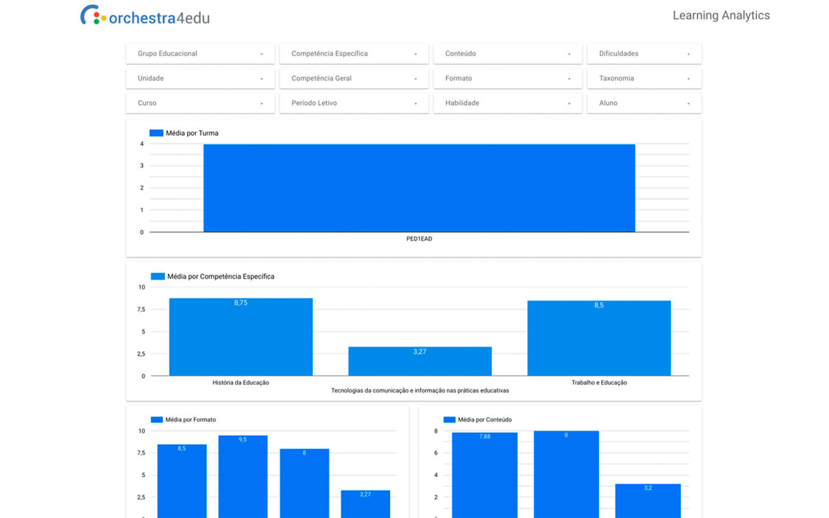Click the PED1EAD bar in chart

click(x=419, y=188)
